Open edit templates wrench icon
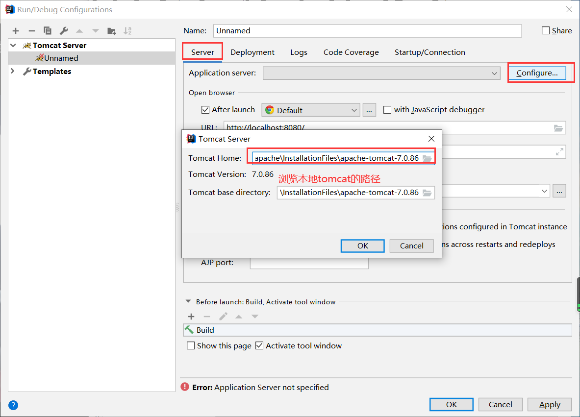This screenshot has height=417, width=580. click(63, 30)
